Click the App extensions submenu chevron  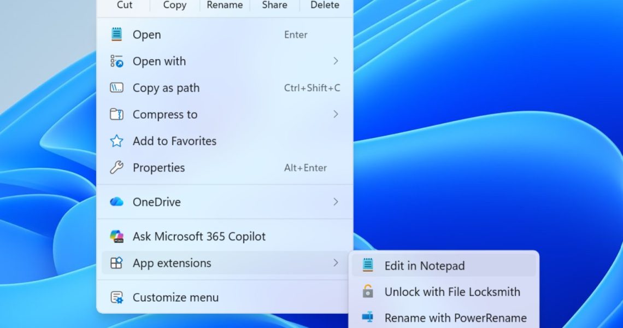pyautogui.click(x=336, y=263)
